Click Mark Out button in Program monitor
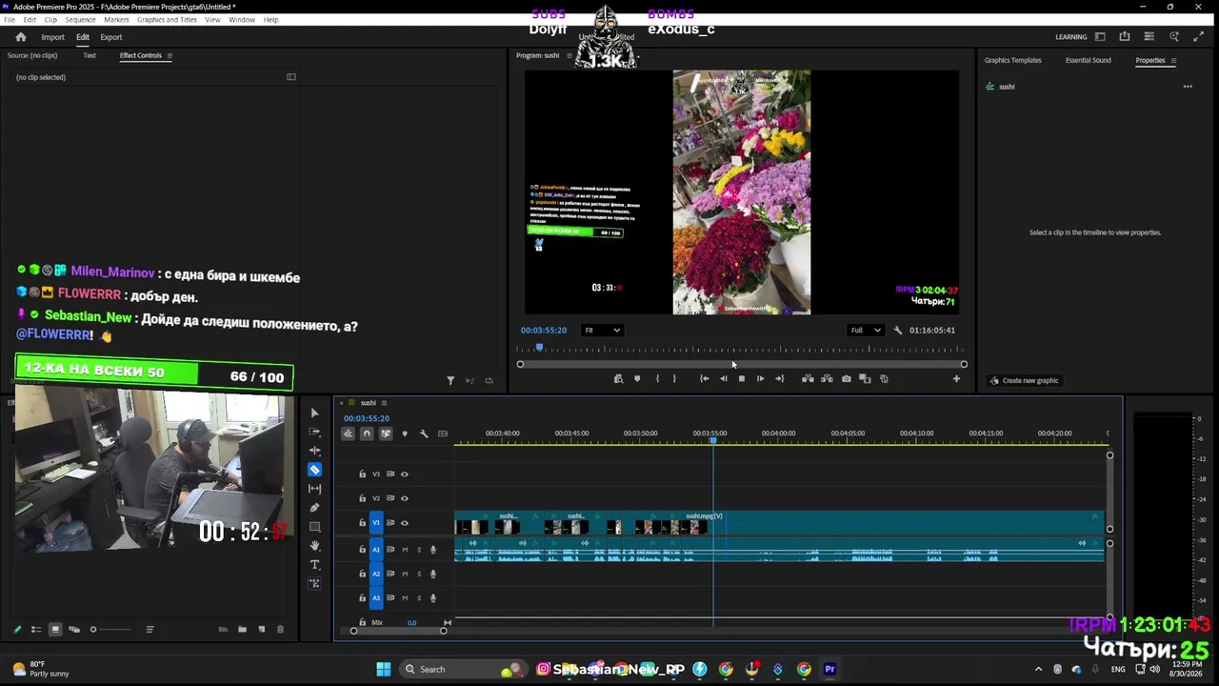This screenshot has width=1219, height=686. point(674,379)
